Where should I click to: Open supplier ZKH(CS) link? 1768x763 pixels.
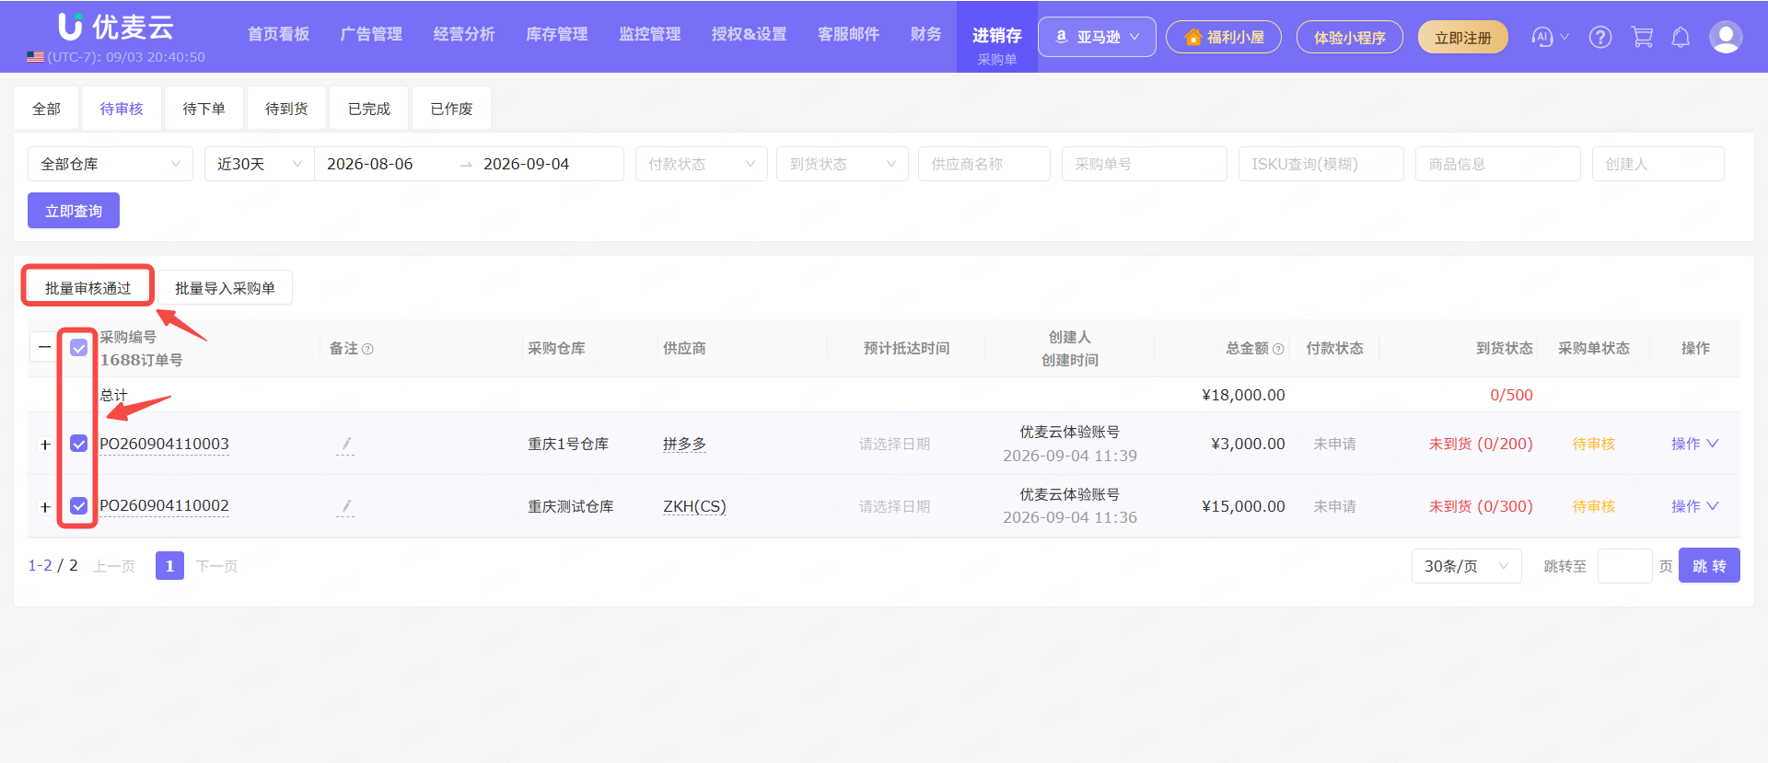coord(694,506)
